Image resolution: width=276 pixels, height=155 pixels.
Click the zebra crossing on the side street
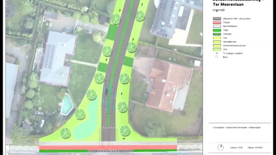click(108, 127)
